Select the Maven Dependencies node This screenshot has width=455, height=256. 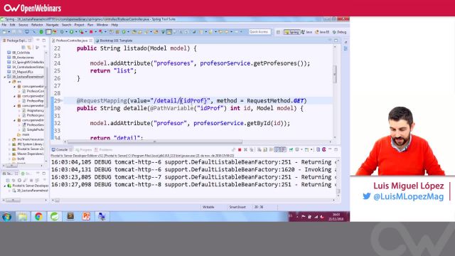pos(28,154)
